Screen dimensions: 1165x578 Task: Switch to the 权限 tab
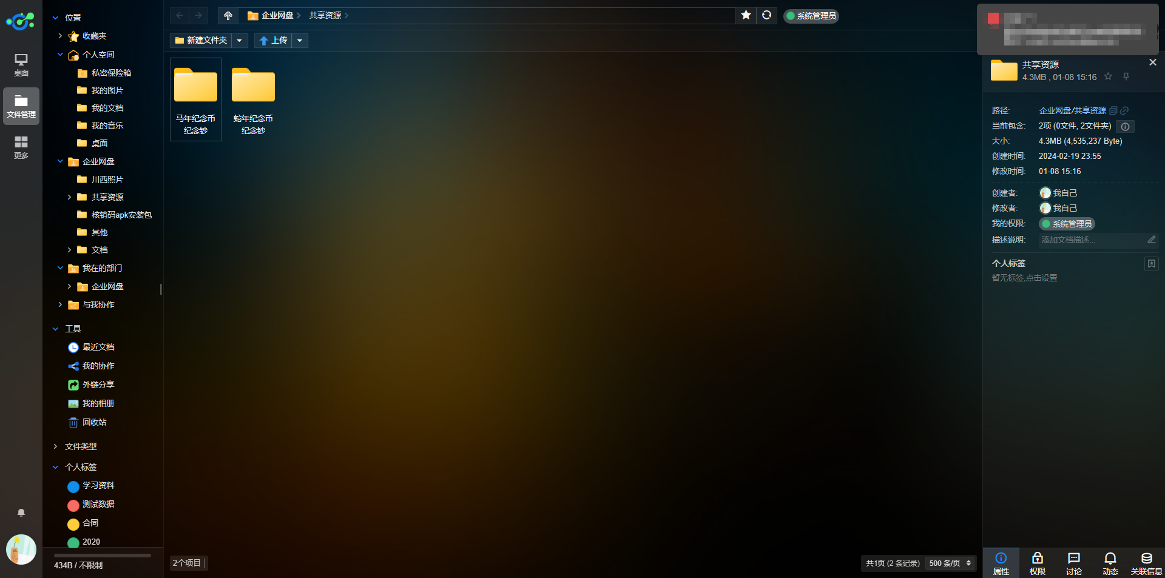point(1037,563)
